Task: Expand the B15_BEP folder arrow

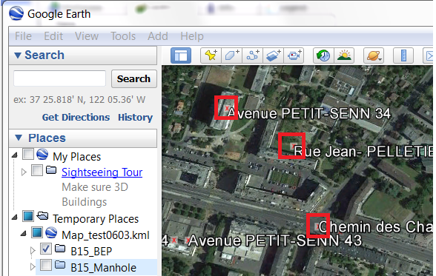Action: (x=33, y=251)
